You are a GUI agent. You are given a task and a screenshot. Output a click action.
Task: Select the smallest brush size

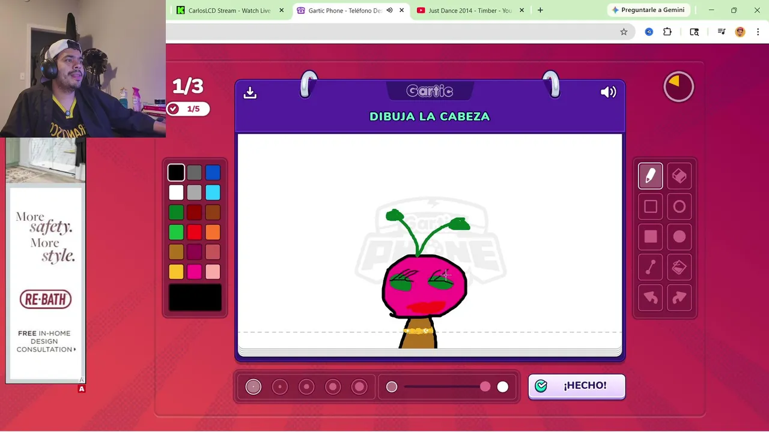pos(253,387)
